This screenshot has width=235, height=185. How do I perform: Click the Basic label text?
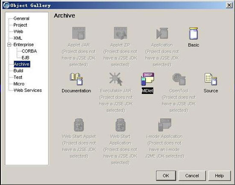(194, 45)
